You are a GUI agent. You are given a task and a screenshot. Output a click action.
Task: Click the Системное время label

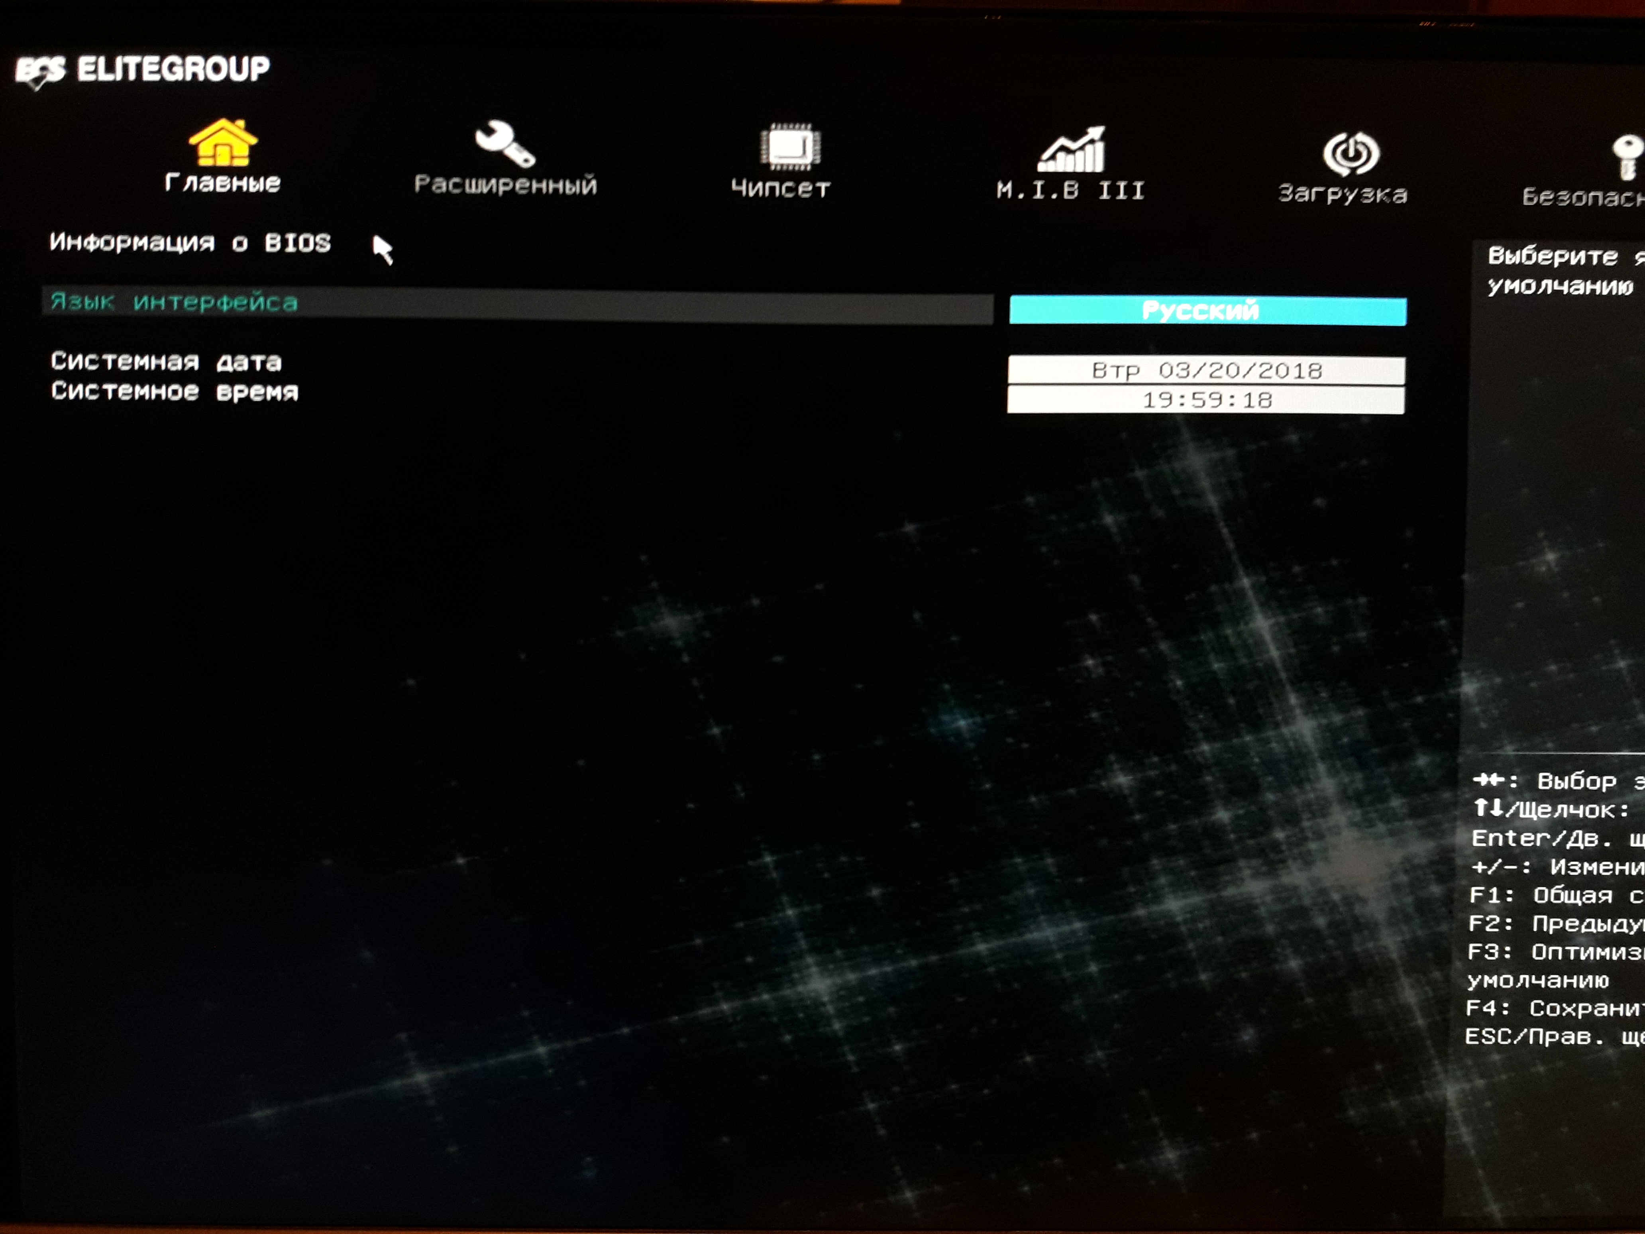click(174, 391)
